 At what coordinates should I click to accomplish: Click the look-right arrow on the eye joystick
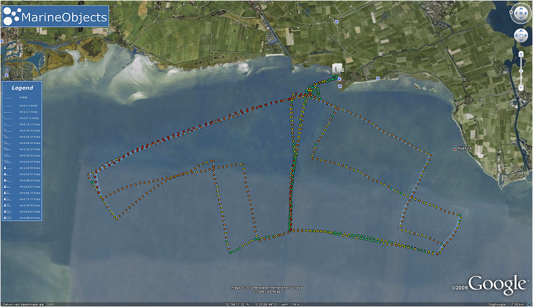pos(526,13)
